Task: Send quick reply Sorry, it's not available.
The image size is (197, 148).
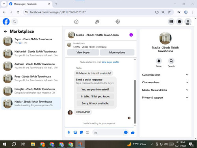Action: (95, 103)
